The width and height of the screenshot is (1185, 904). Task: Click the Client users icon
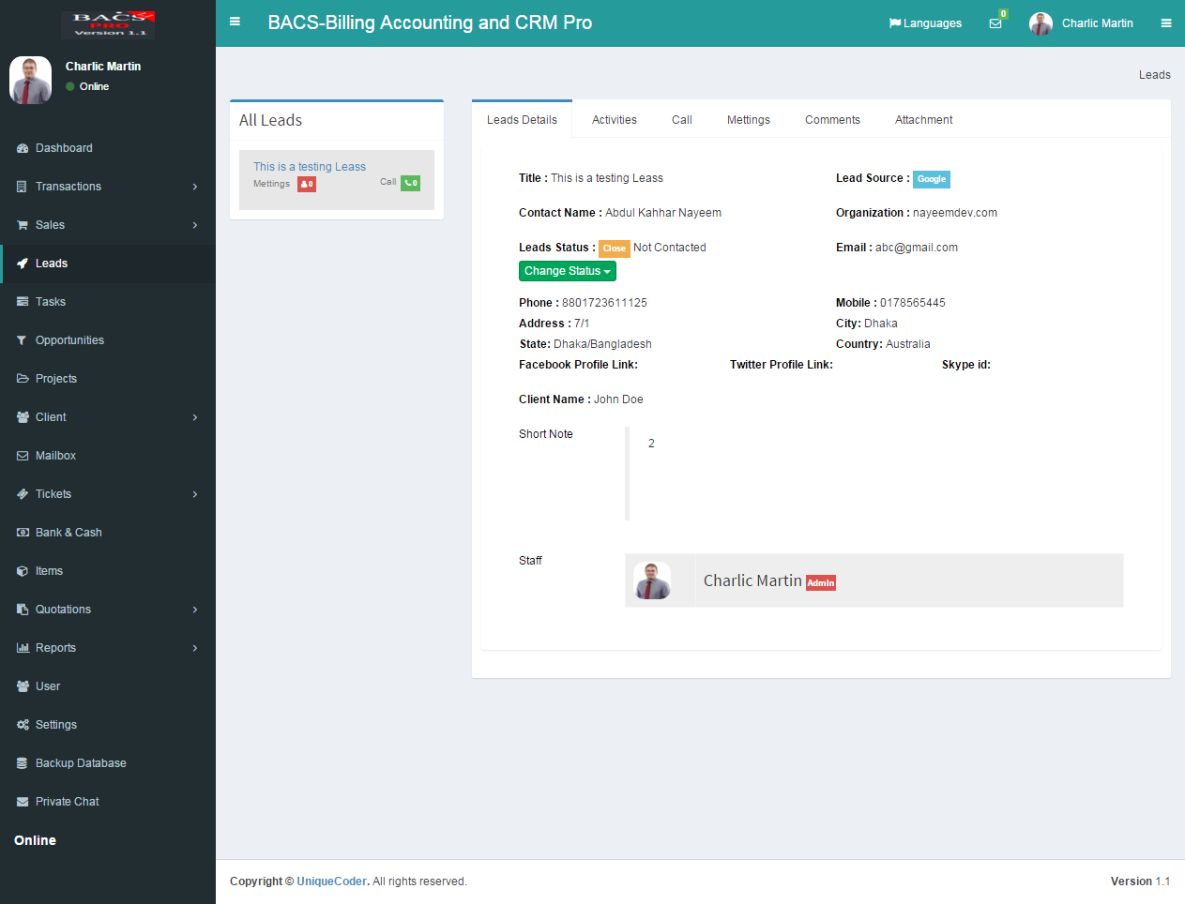pyautogui.click(x=23, y=417)
